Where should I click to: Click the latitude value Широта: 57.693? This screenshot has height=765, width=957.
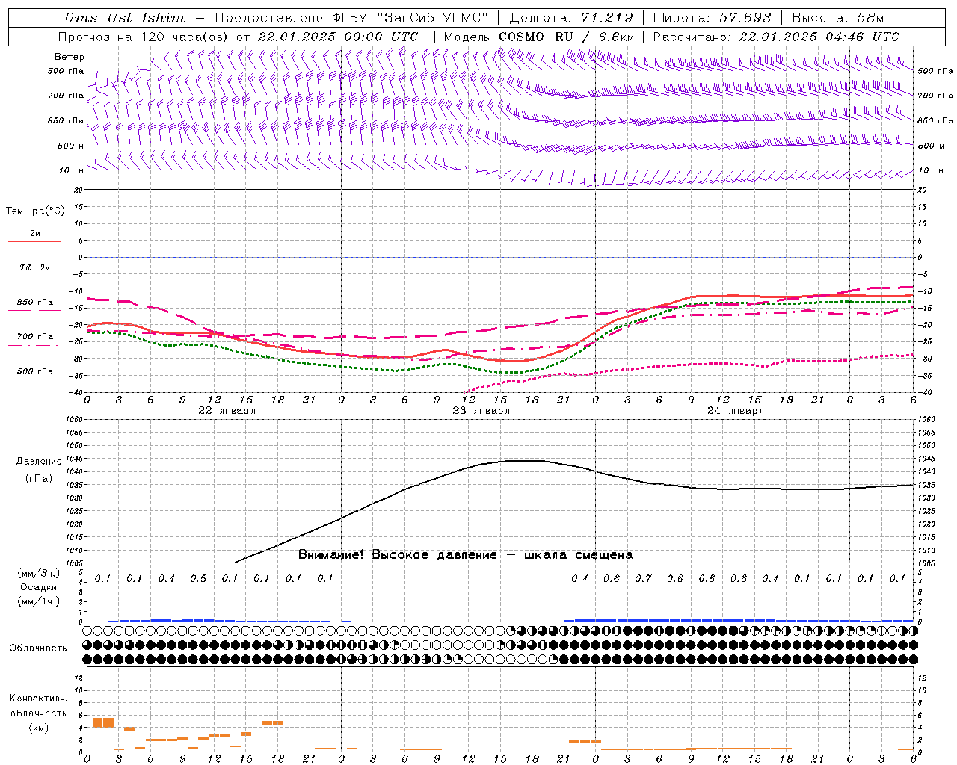pyautogui.click(x=712, y=18)
